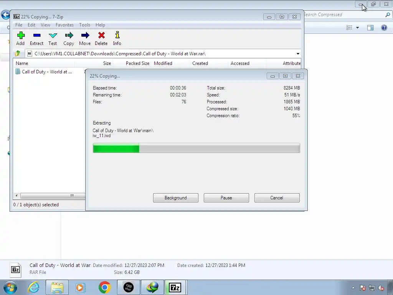Click the 'iw_11.iwd' extracting file name

tap(101, 136)
